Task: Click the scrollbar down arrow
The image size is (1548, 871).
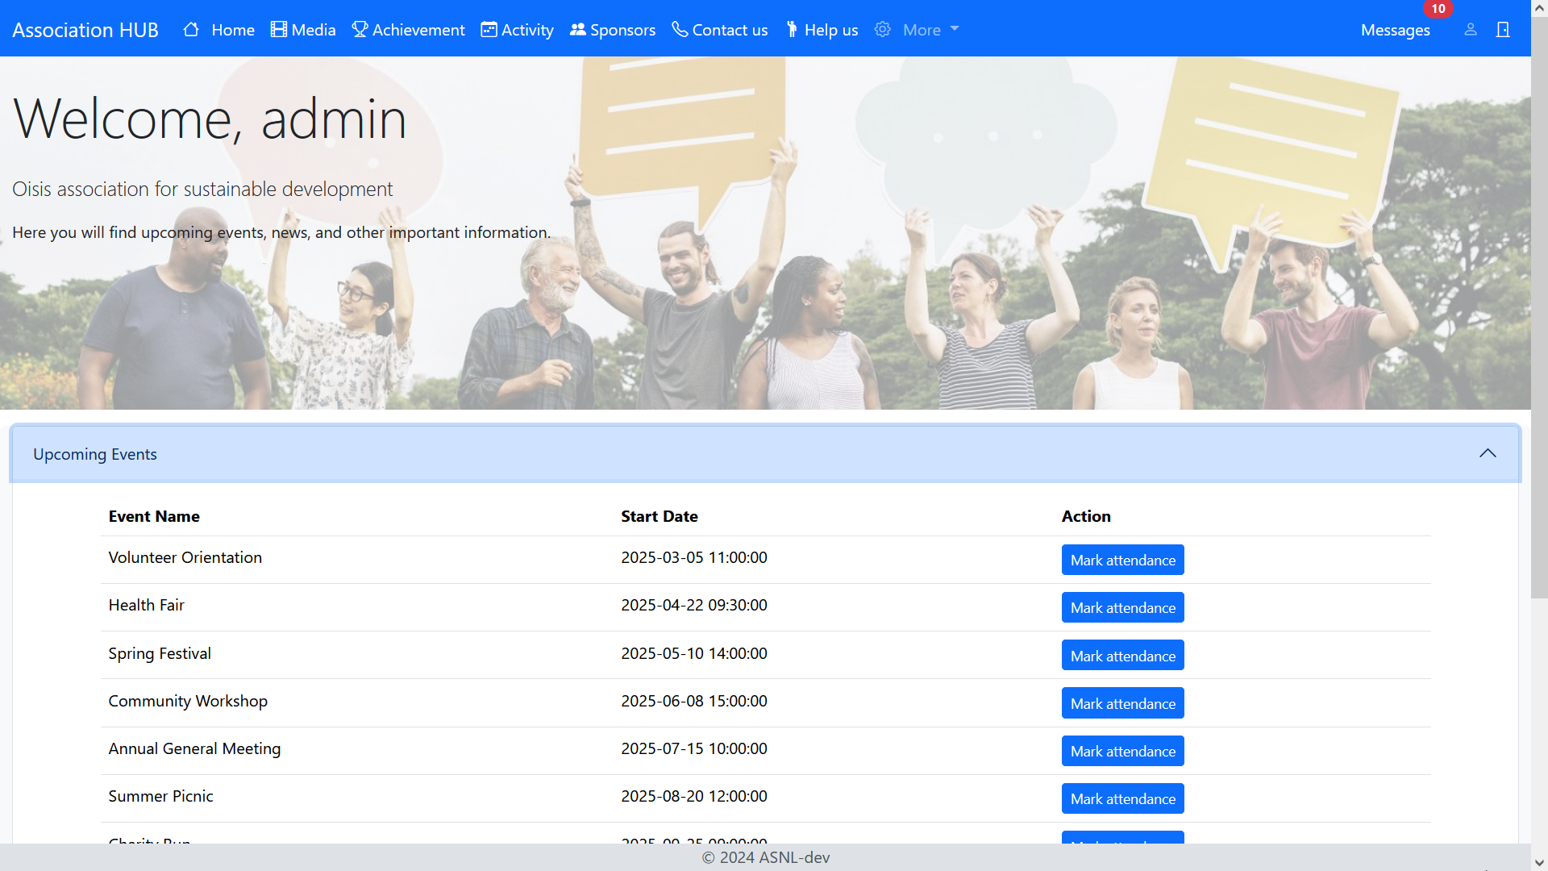Action: [x=1539, y=863]
